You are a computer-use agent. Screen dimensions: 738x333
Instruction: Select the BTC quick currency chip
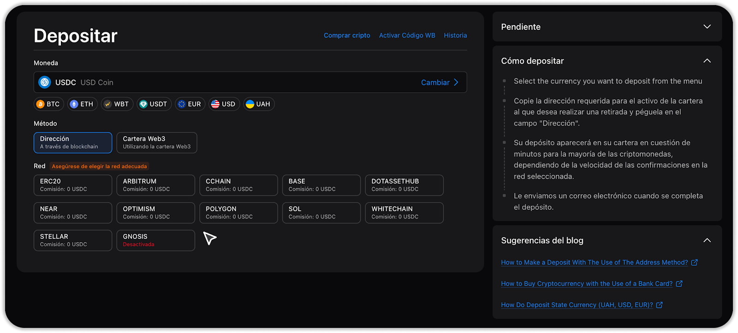click(x=48, y=104)
